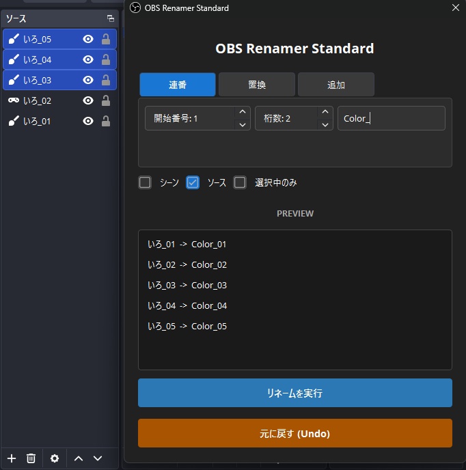Click the brush icon of いろ_03 source
The height and width of the screenshot is (470, 466).
click(x=14, y=80)
